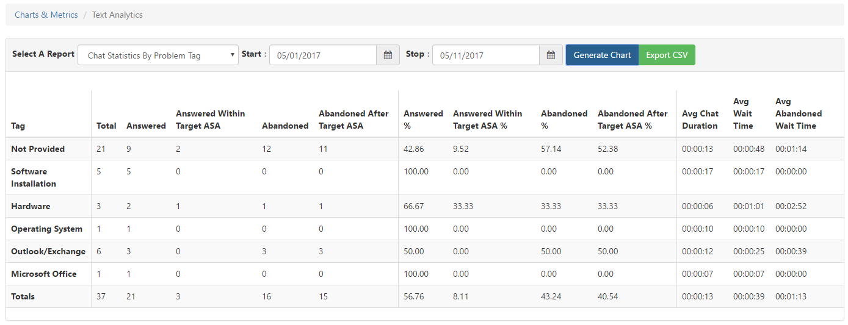Click the Hardware tag row

[31, 206]
